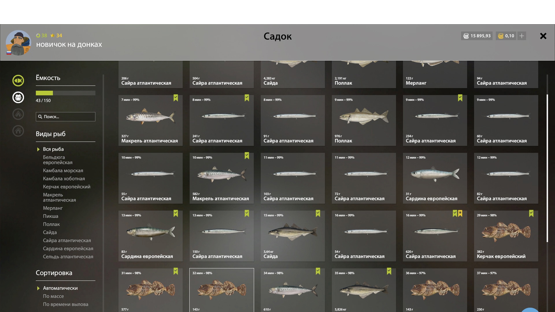The image size is (555, 312).
Task: Click the plus icon to add gold
Action: coord(522,36)
